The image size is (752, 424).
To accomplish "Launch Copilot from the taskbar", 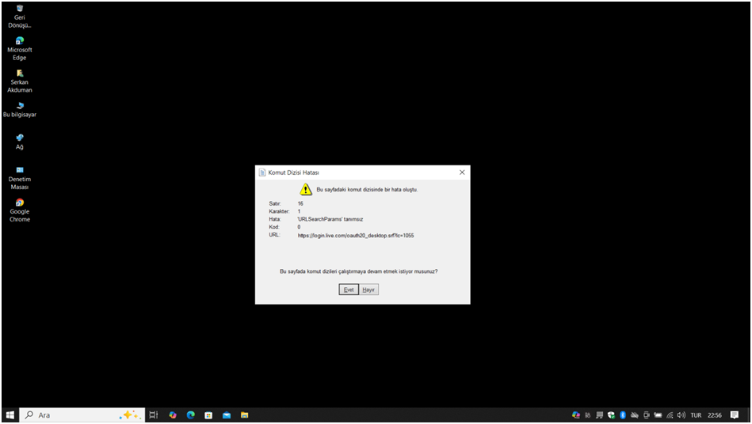I will [x=173, y=415].
